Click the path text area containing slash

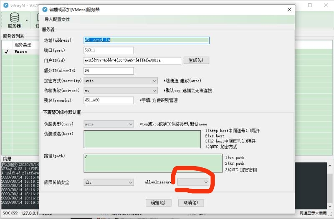coord(153,163)
